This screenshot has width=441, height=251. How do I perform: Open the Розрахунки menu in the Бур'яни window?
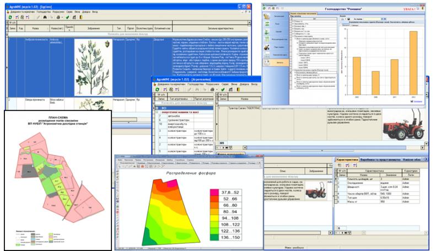pos(60,11)
